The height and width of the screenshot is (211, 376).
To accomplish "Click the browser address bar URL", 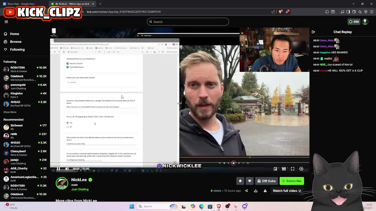I will 124,12.
